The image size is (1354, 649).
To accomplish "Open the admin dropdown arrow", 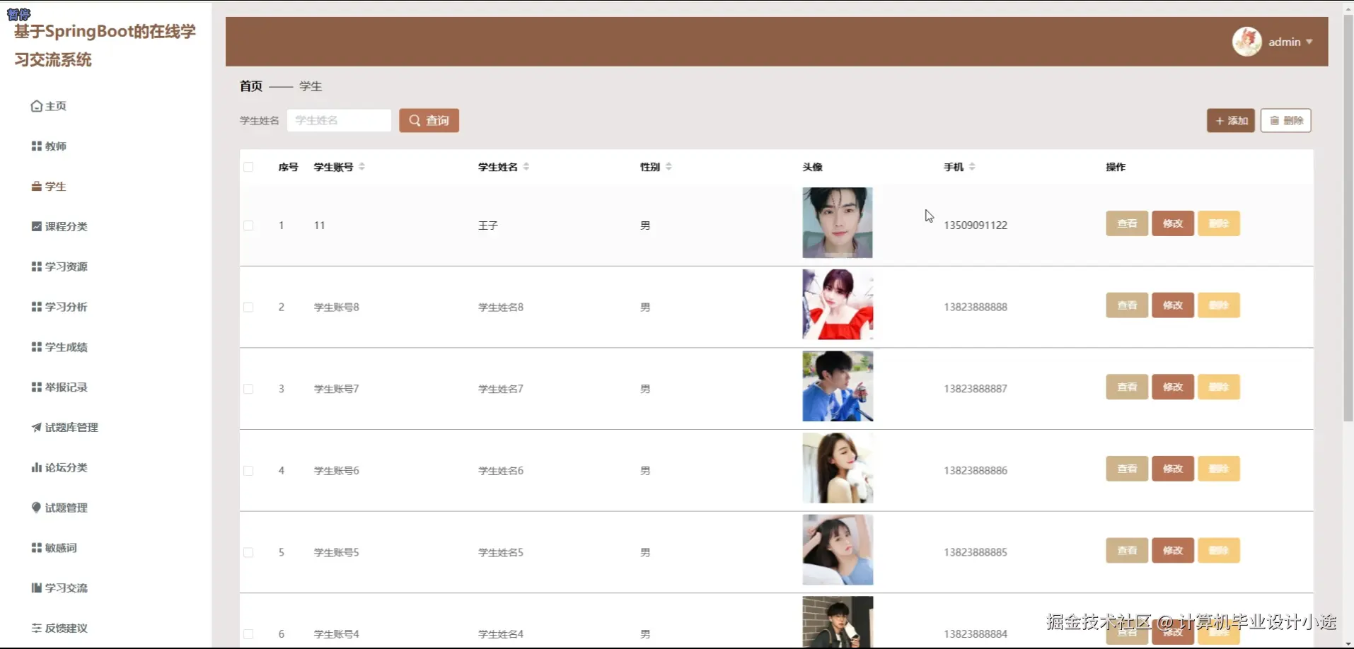I will tap(1309, 42).
